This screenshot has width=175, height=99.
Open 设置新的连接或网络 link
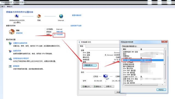pos(20,43)
